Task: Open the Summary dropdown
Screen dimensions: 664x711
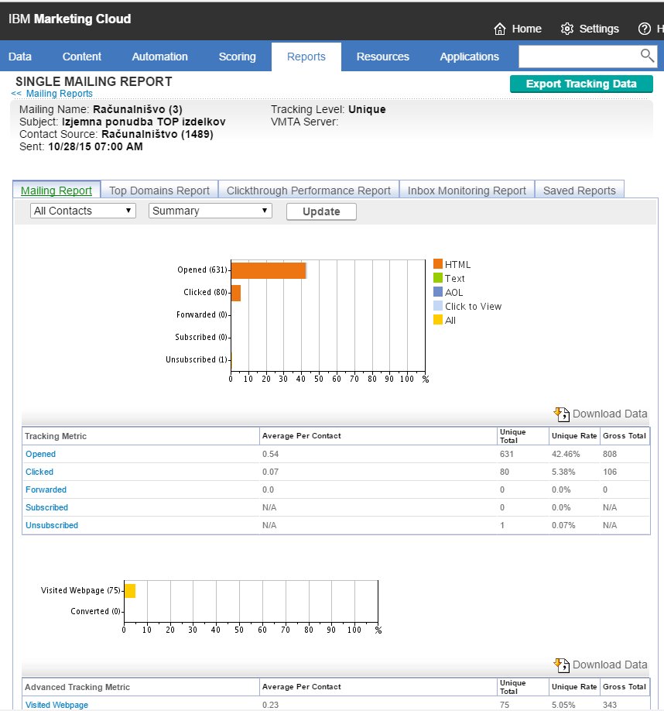Action: [x=210, y=211]
